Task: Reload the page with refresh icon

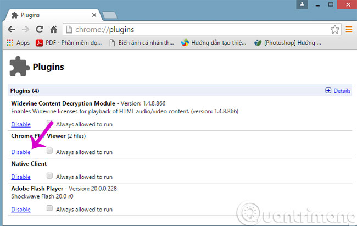Action: click(x=40, y=30)
